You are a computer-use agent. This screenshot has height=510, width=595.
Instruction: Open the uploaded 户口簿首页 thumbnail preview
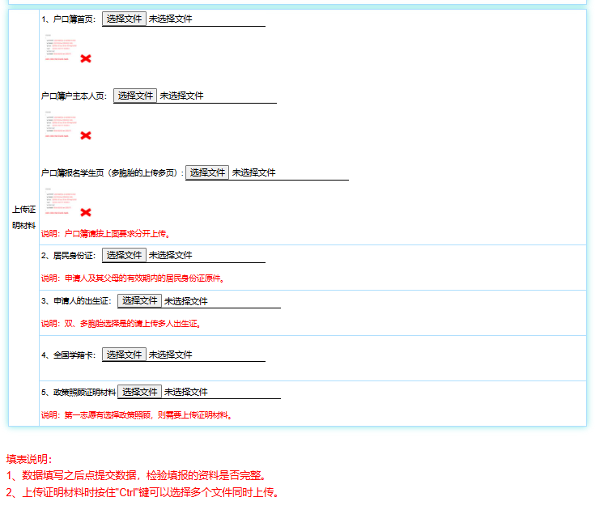point(61,47)
